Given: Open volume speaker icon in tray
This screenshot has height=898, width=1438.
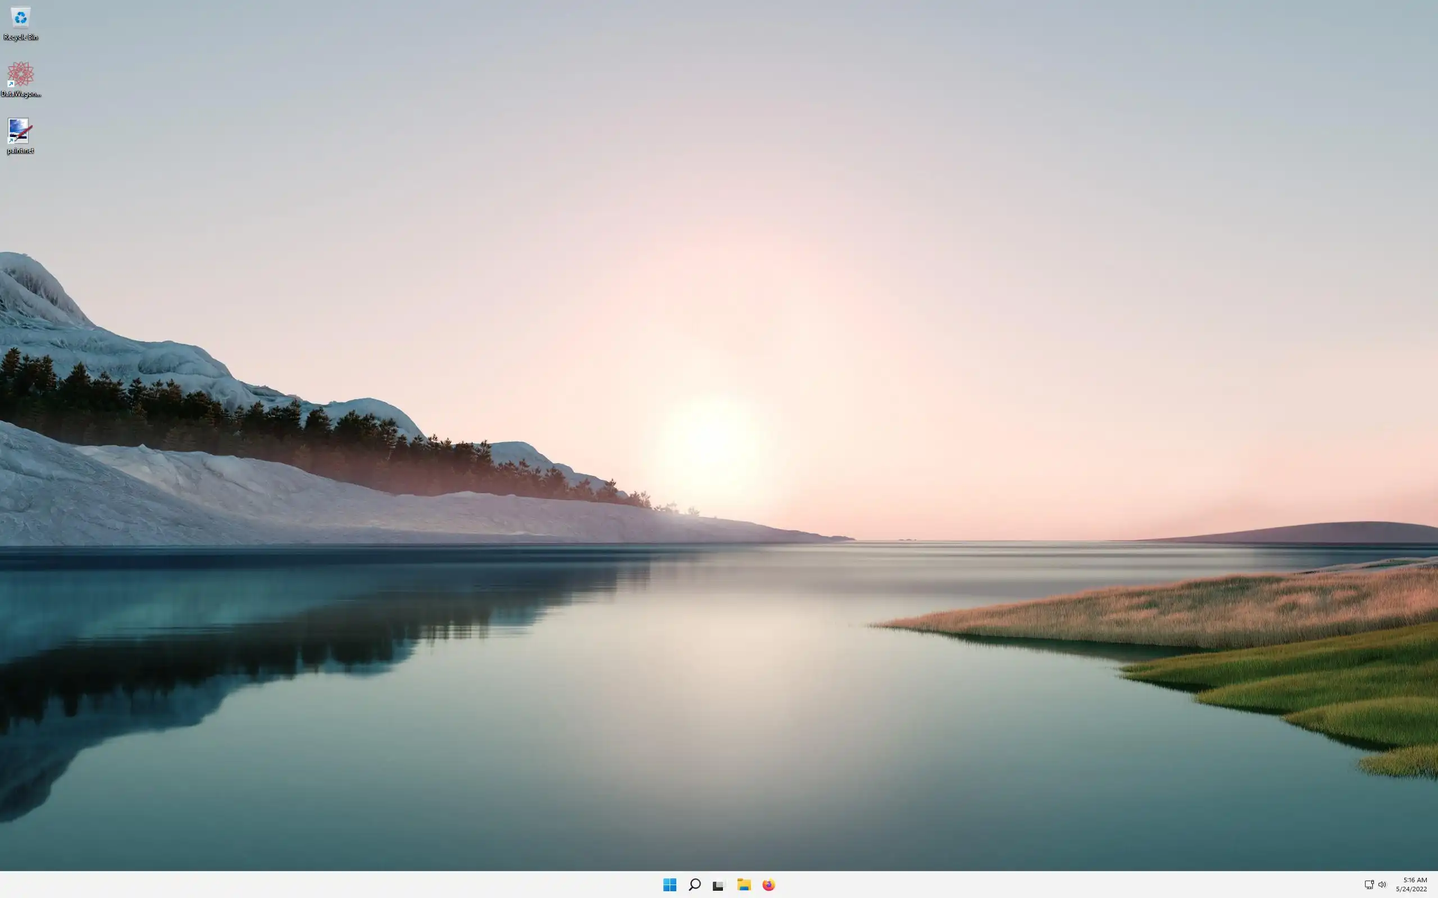Looking at the screenshot, I should (1382, 885).
